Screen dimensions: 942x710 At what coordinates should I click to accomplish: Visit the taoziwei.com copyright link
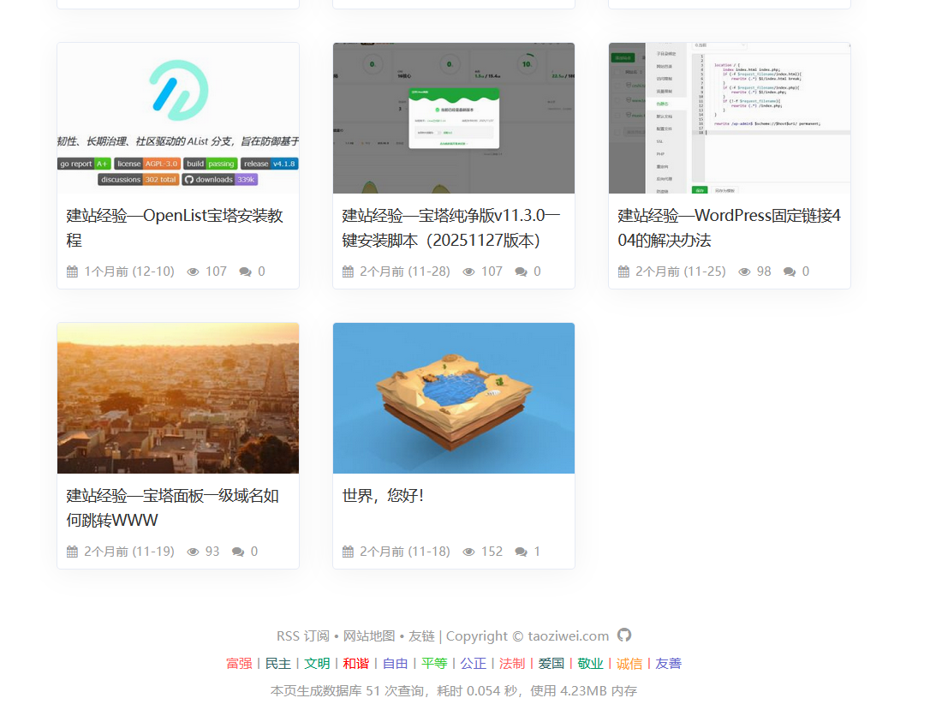(567, 635)
